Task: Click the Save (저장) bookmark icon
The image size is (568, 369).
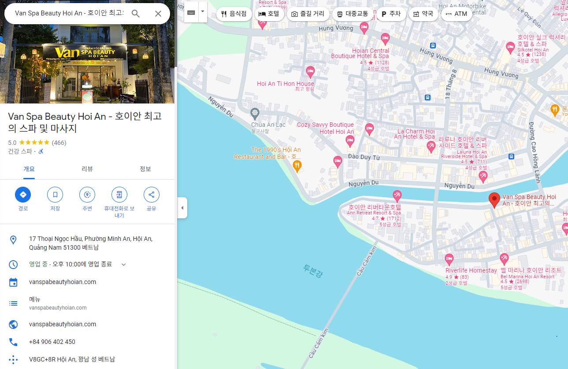Action: pos(55,195)
